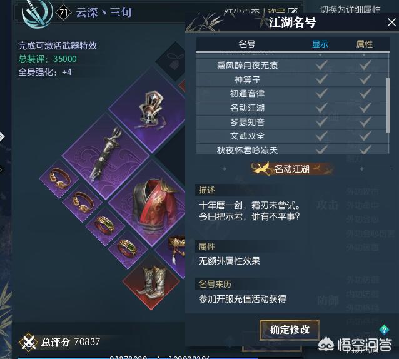Click the crossed swords total score icon
The image size is (399, 359).
tap(28, 342)
